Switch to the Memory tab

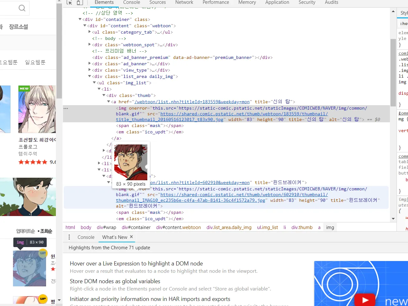247,3
